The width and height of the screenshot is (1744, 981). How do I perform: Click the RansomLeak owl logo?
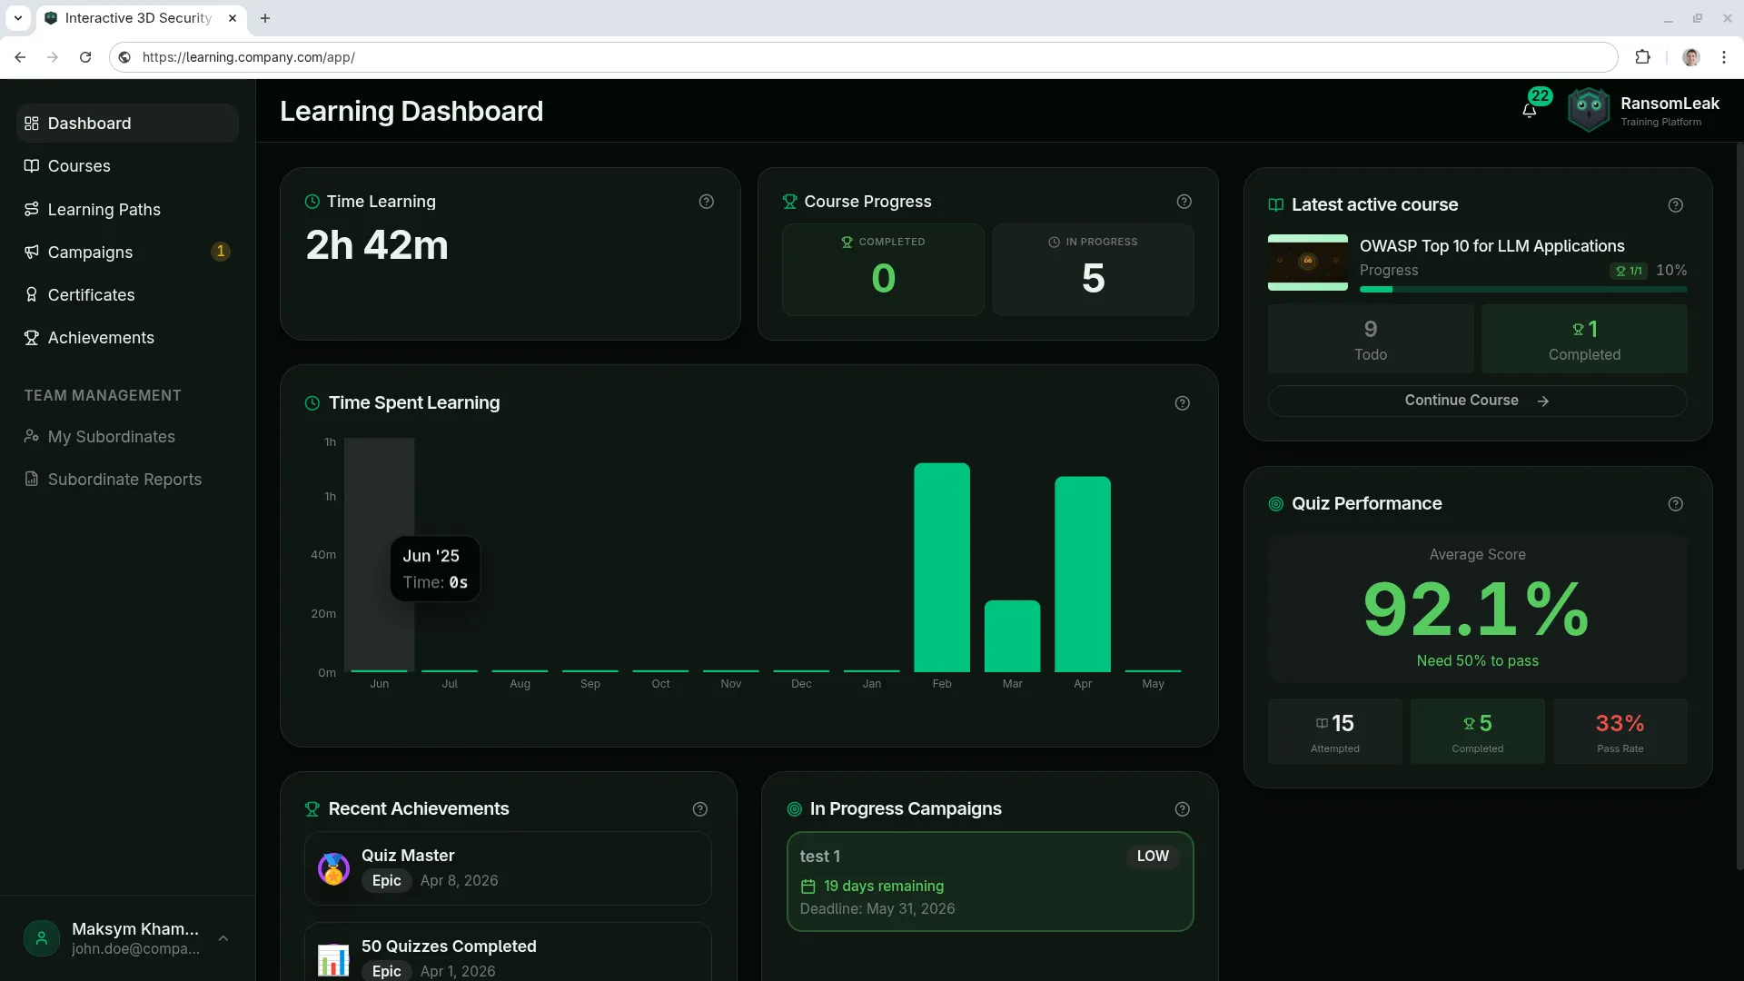[x=1589, y=110]
